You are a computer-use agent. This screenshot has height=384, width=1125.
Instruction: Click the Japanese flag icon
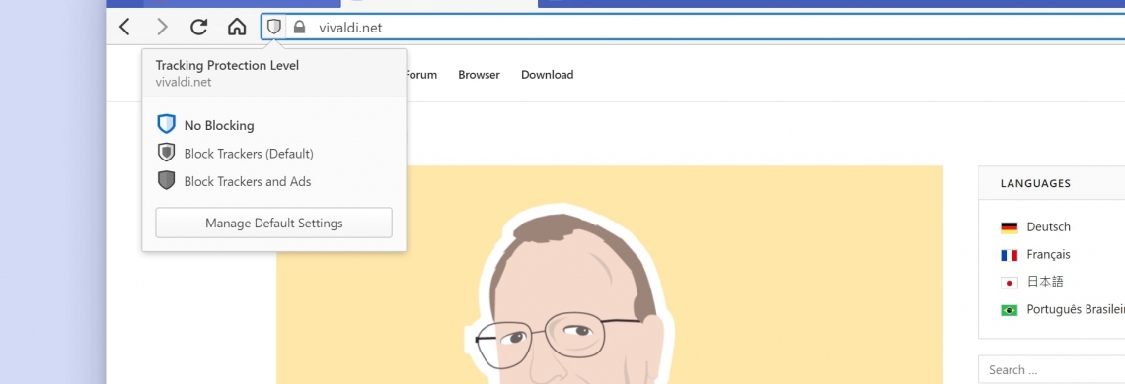pos(1010,283)
